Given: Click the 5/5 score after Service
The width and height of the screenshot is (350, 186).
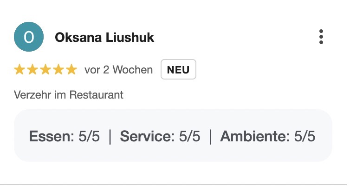Looking at the screenshot, I should coord(189,136).
